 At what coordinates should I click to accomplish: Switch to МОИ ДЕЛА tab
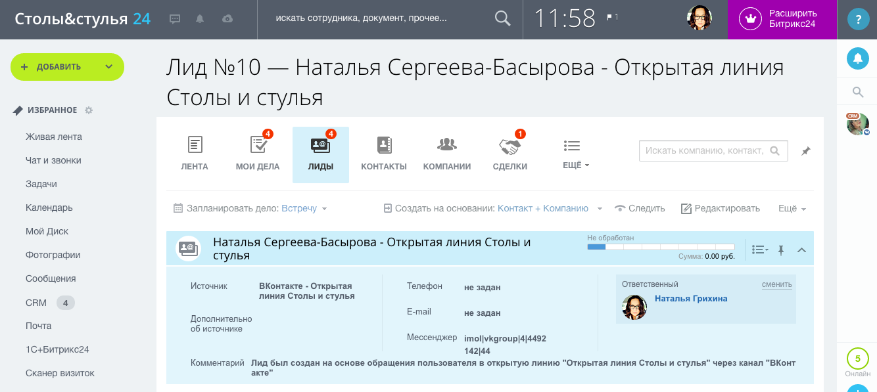pos(258,154)
